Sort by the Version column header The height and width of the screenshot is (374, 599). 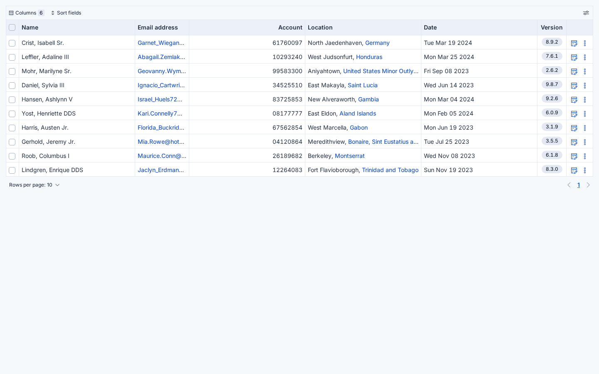(x=552, y=27)
